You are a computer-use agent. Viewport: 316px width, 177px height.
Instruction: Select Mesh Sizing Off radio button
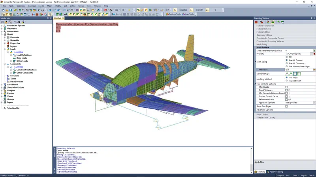click(287, 57)
